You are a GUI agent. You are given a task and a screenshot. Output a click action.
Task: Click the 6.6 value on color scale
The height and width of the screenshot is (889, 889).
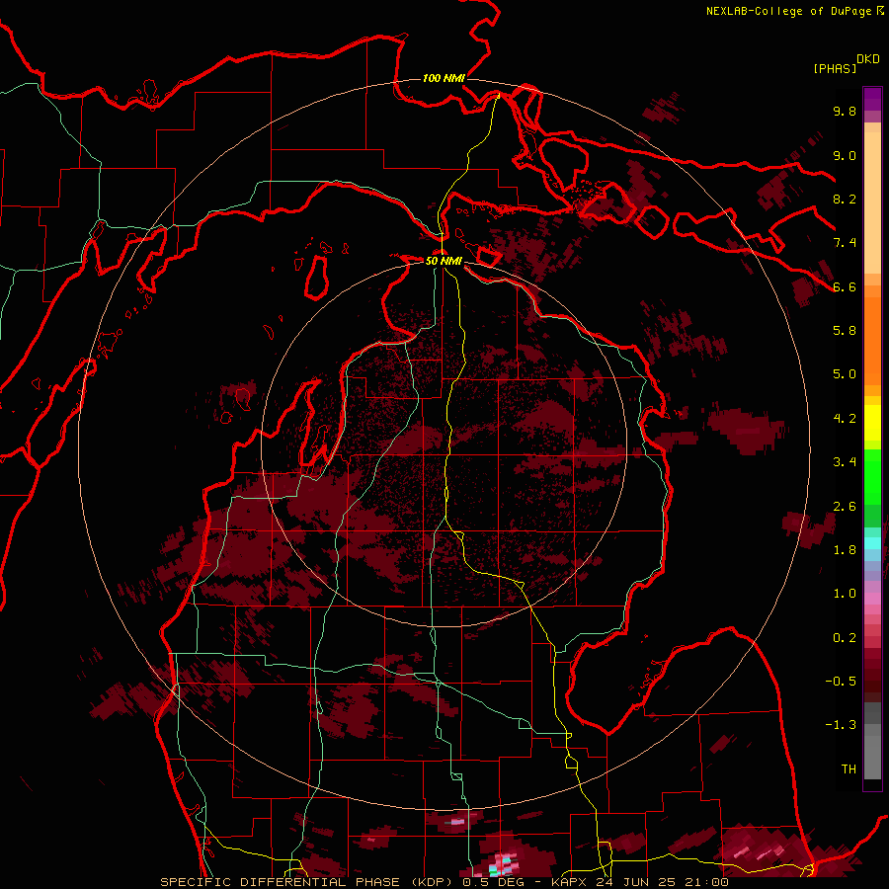[845, 286]
